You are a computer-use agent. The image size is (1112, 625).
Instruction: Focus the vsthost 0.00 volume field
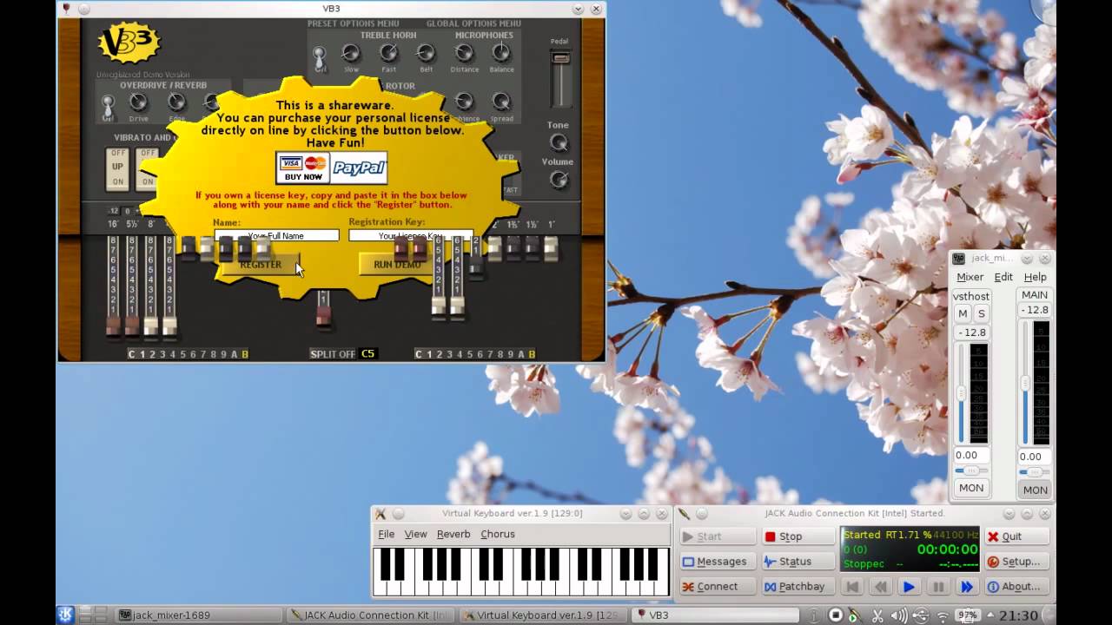pyautogui.click(x=971, y=455)
